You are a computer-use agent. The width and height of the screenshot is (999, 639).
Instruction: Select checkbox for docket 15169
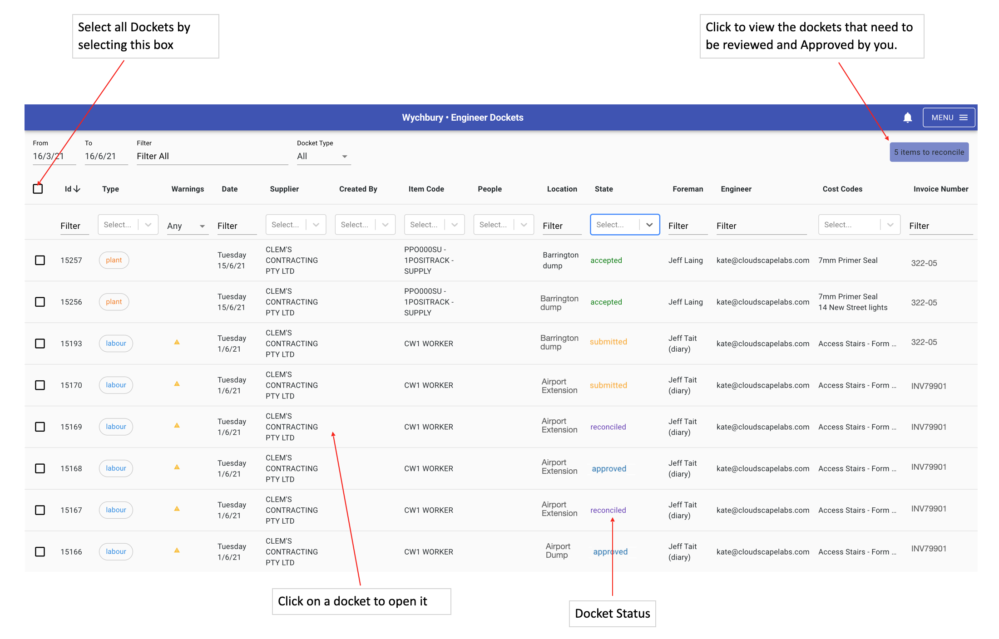[x=40, y=427]
